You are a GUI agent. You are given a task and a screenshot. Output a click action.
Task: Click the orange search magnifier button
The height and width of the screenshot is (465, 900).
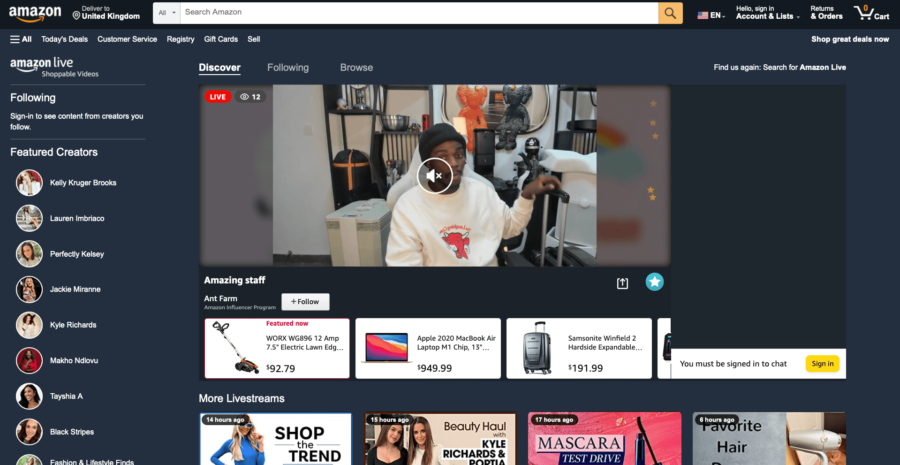pos(670,13)
